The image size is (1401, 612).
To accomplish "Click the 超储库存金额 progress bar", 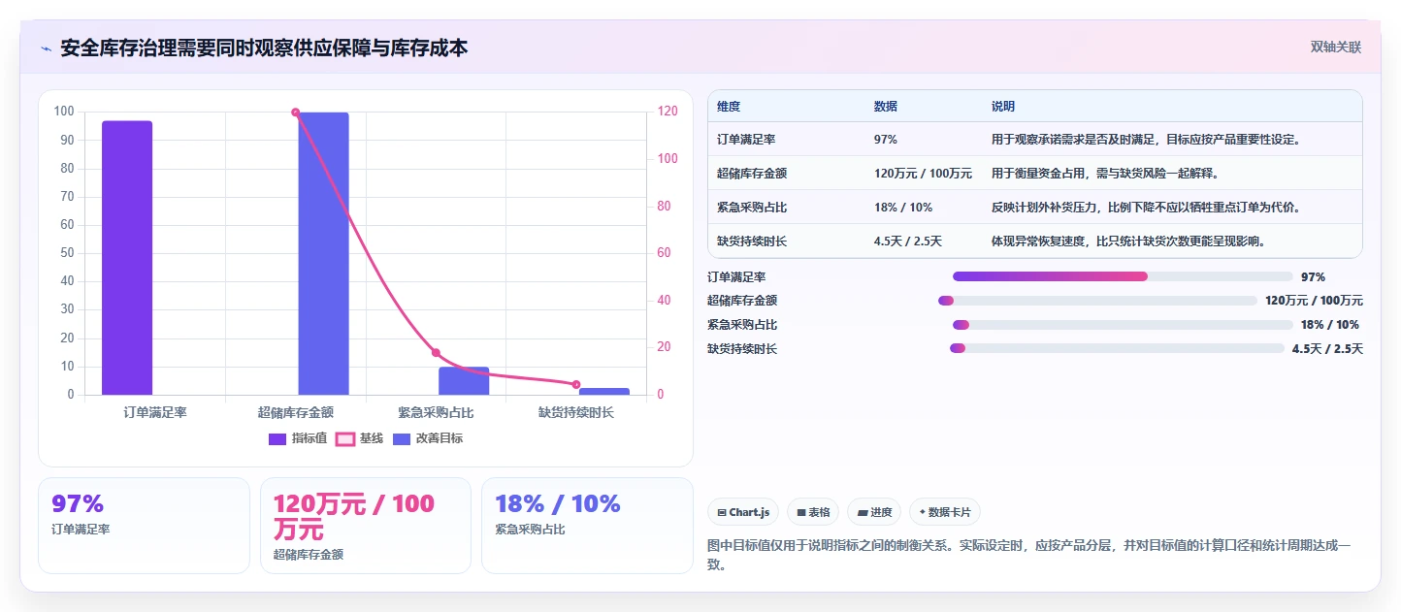I will (1097, 301).
